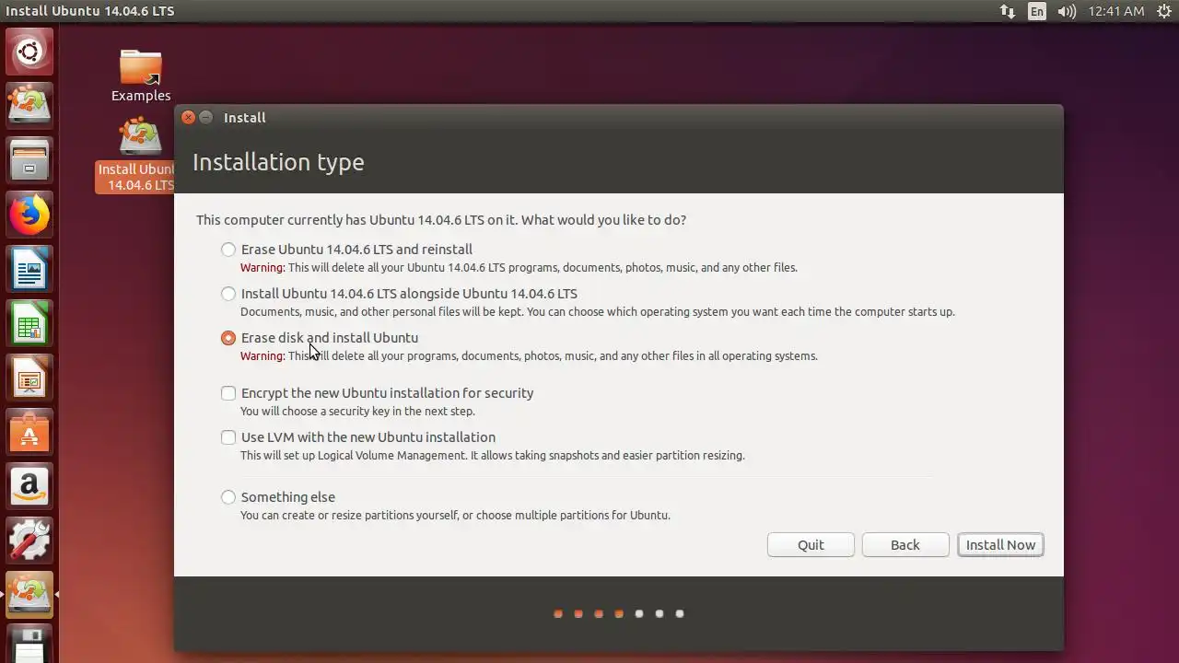
Task: Minimize the Install window
Action: 205,117
